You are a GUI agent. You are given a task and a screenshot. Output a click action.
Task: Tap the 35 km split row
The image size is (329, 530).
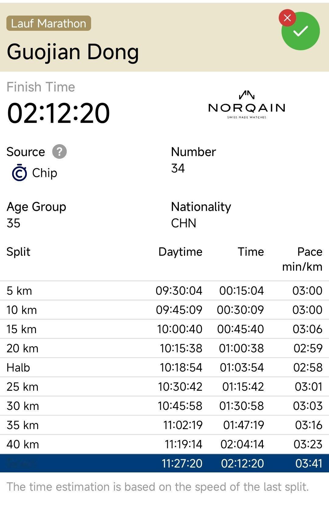(164, 425)
